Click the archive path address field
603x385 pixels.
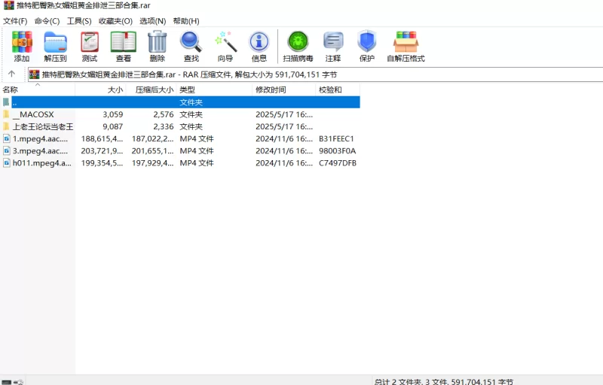(315, 74)
